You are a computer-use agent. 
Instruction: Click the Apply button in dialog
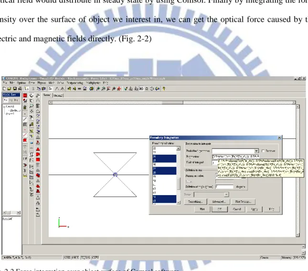(254, 209)
